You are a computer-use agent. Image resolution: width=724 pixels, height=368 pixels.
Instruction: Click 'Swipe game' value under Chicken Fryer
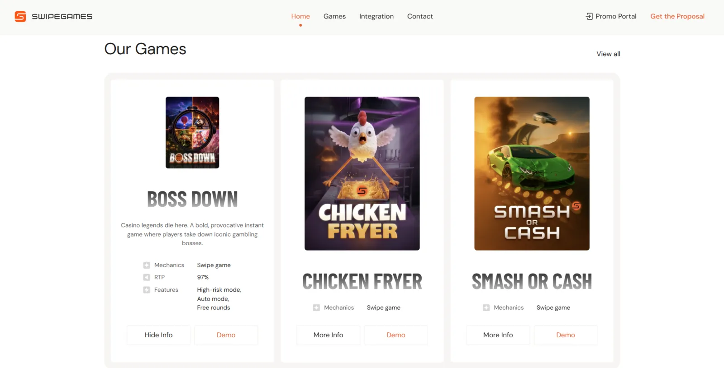pyautogui.click(x=383, y=307)
